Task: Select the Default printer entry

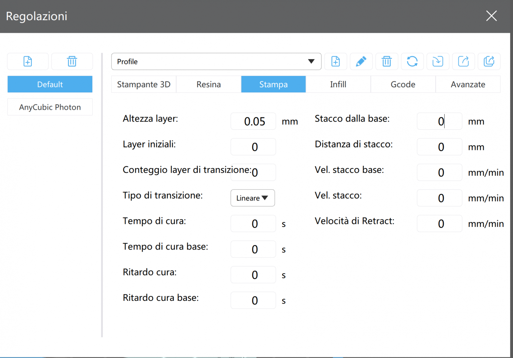Action: [x=50, y=85]
